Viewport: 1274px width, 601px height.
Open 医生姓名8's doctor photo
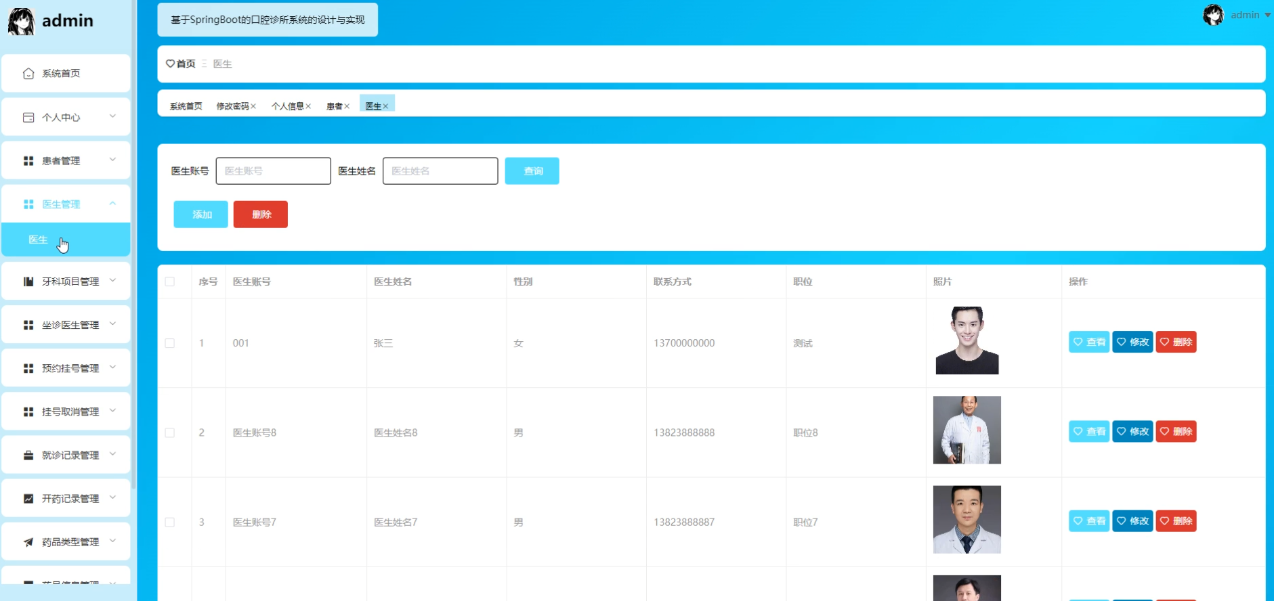(967, 430)
